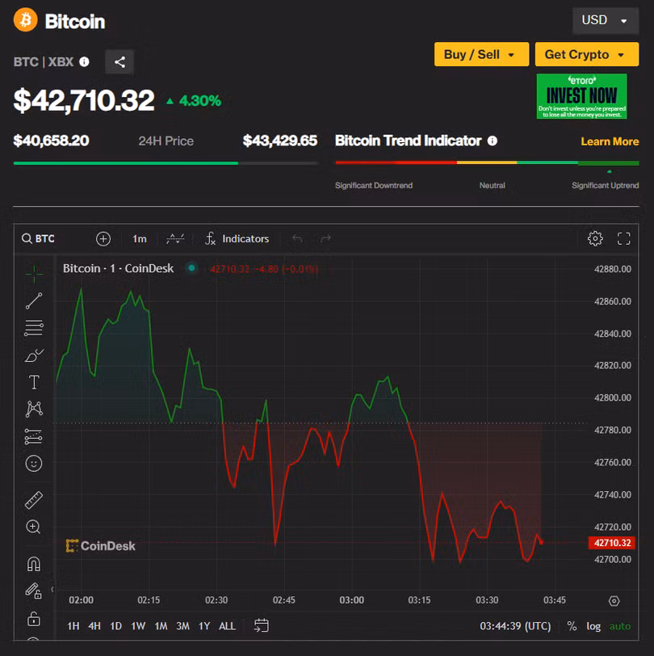Click the 24H high $43,429.65

280,141
